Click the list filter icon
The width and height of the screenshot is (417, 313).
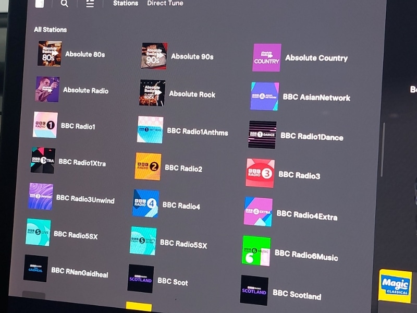click(x=90, y=4)
